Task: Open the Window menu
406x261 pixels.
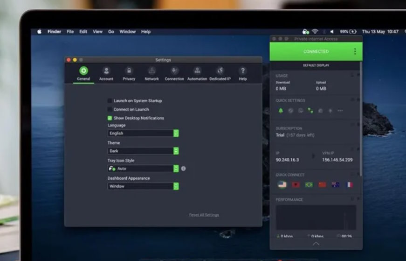Action: click(x=127, y=32)
